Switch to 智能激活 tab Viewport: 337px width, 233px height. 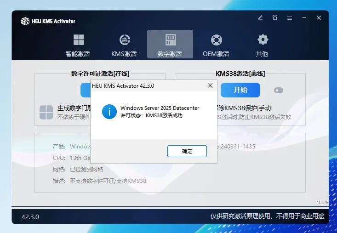pos(78,45)
